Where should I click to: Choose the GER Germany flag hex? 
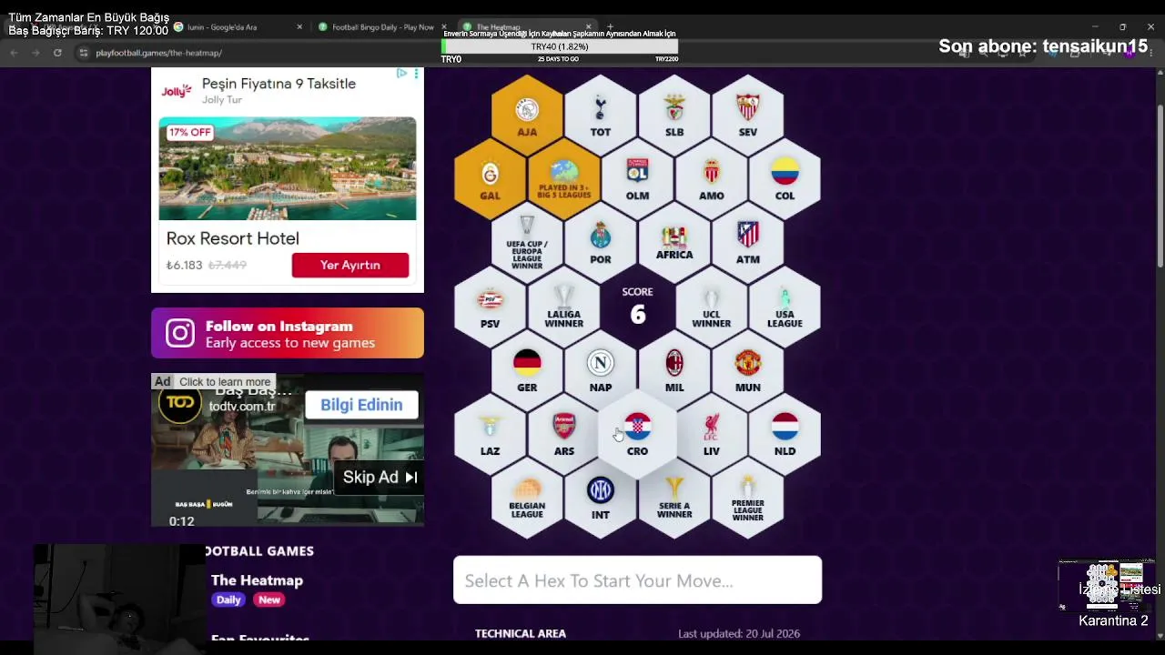527,370
